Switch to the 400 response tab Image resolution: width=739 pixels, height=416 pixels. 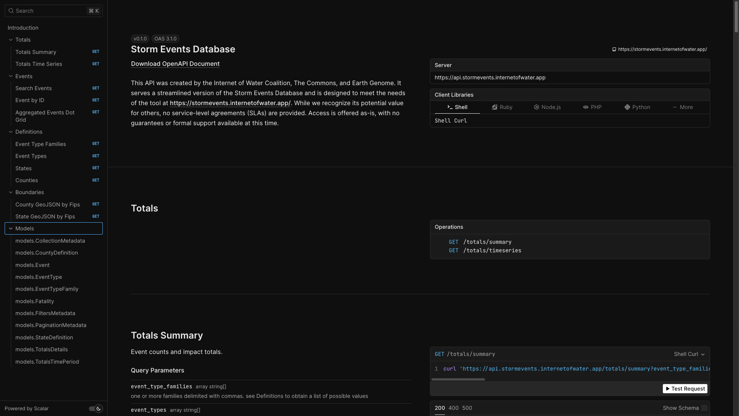click(453, 408)
